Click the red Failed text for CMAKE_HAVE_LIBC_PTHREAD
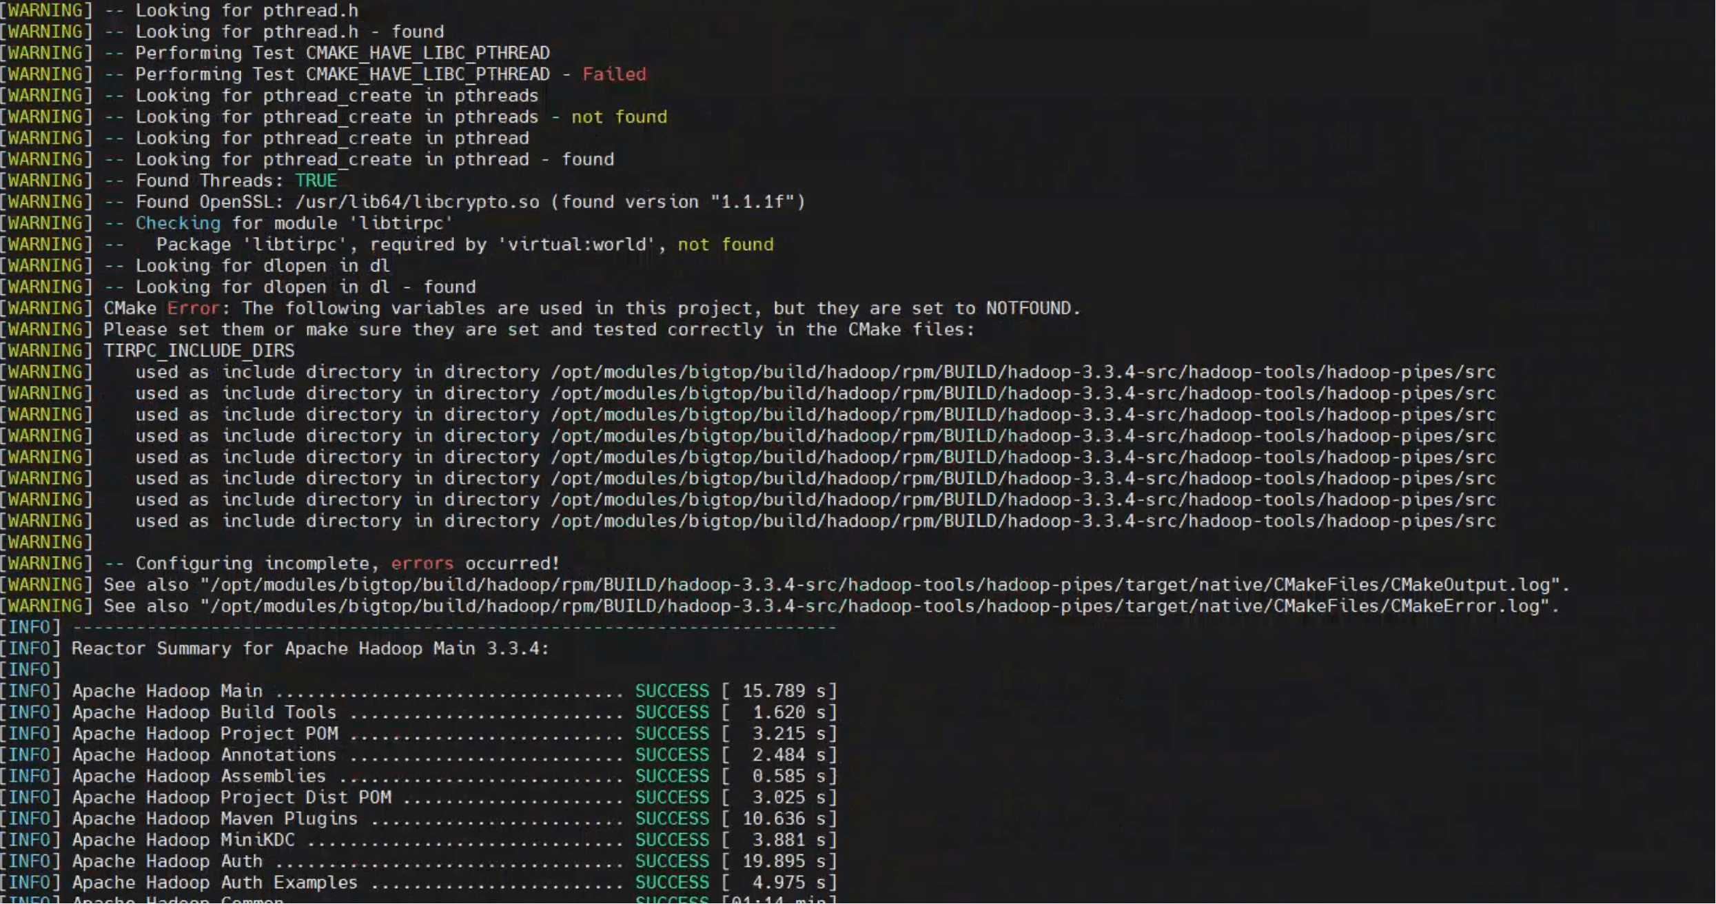This screenshot has height=904, width=1716. point(614,74)
